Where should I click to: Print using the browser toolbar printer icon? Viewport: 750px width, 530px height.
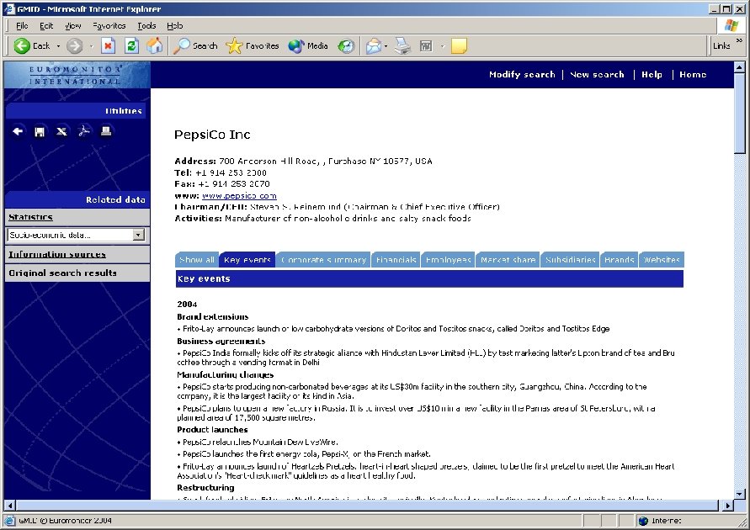tap(402, 45)
